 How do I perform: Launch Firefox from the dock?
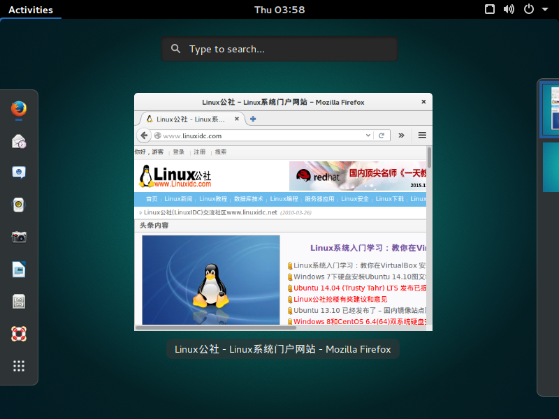click(18, 110)
